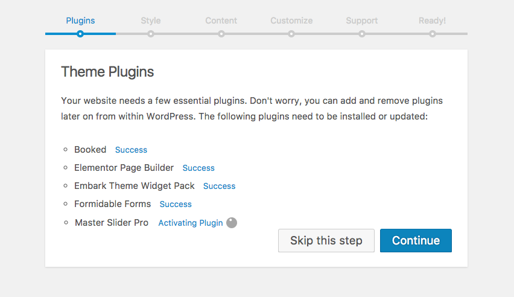Click the Ready! progress dot

tap(433, 34)
